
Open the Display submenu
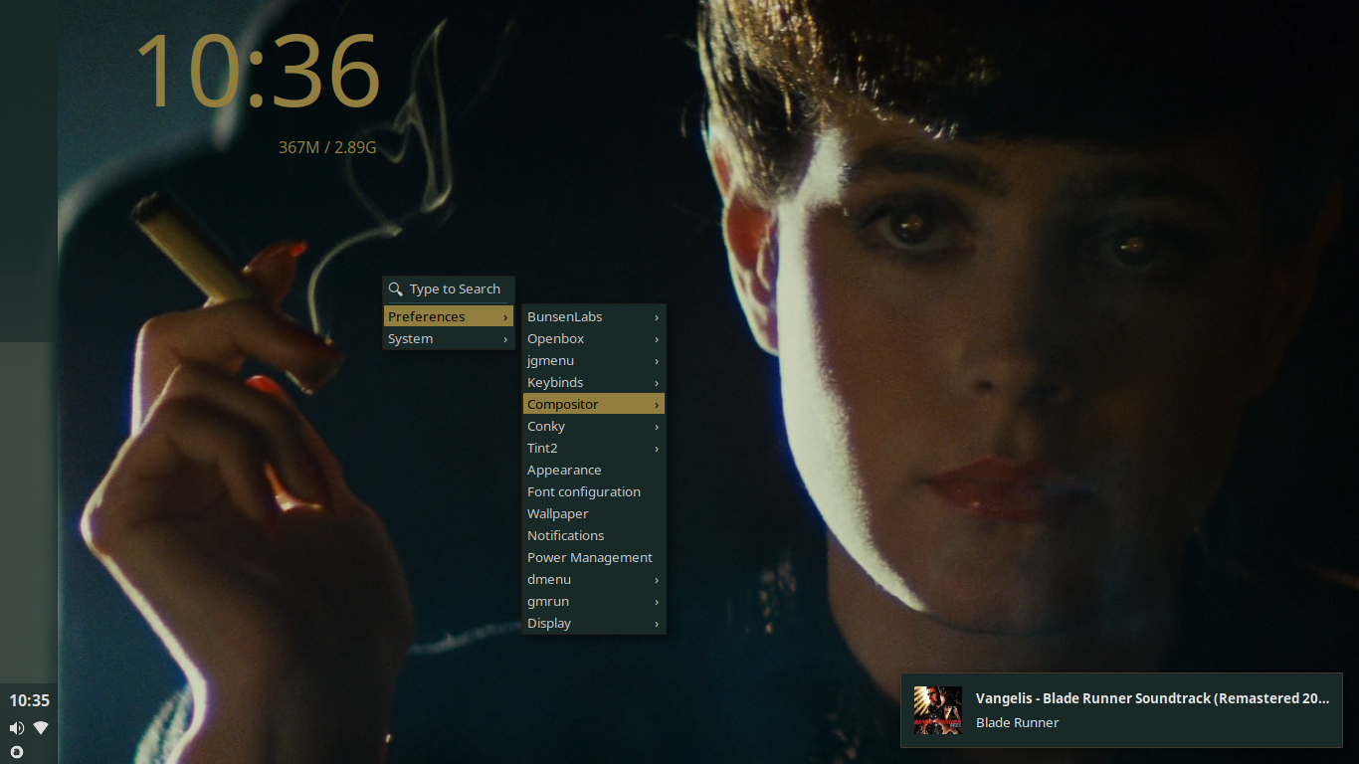click(x=594, y=623)
